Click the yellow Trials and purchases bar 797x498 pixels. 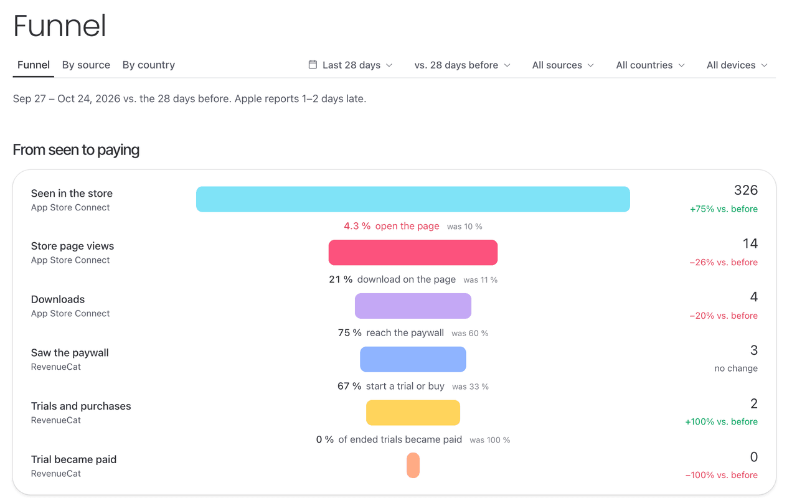(413, 413)
